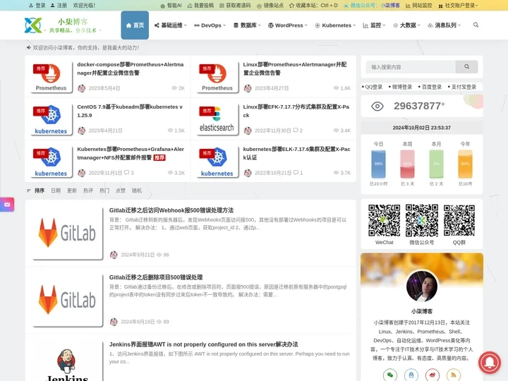Screen dimensions: 508x381
Task: Open the Jenkins thumbnail for AWT article
Action: coord(68,361)
